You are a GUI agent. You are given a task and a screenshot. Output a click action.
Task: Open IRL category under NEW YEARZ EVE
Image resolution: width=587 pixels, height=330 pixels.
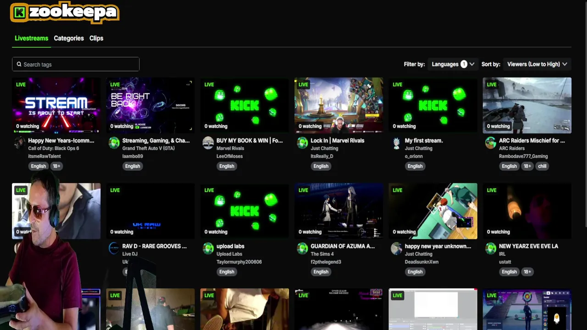(503, 254)
